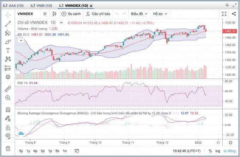
Task: Select the chart patterns tool
Action: [8, 59]
